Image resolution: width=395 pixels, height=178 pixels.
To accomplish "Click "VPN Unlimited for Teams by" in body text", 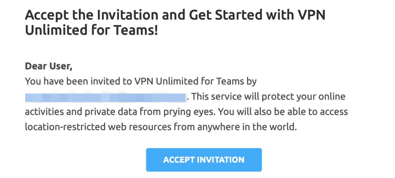I will pyautogui.click(x=198, y=81).
